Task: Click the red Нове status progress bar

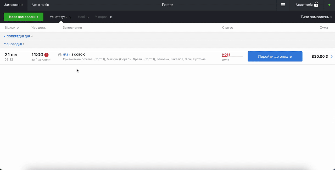Action: click(x=232, y=57)
